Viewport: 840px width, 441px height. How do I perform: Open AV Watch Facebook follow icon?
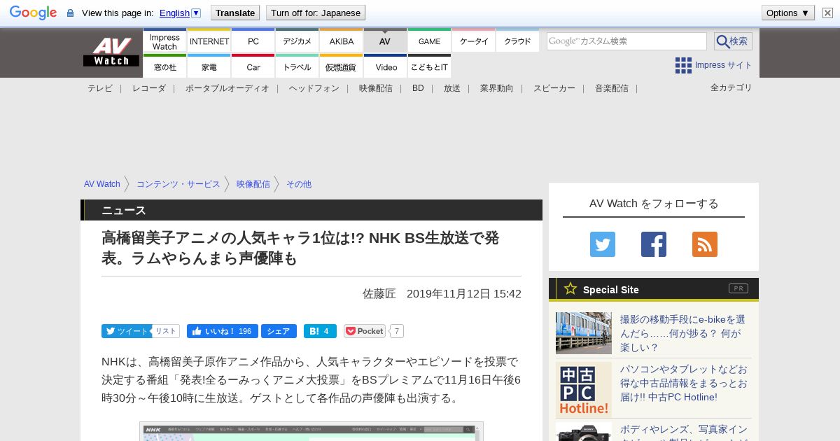coord(654,244)
